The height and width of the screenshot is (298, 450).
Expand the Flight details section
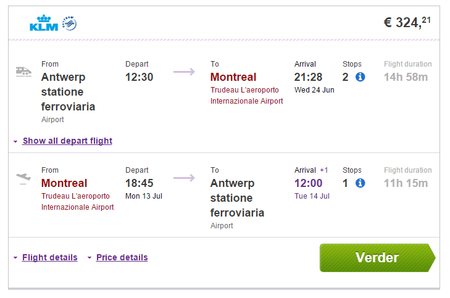[49, 257]
